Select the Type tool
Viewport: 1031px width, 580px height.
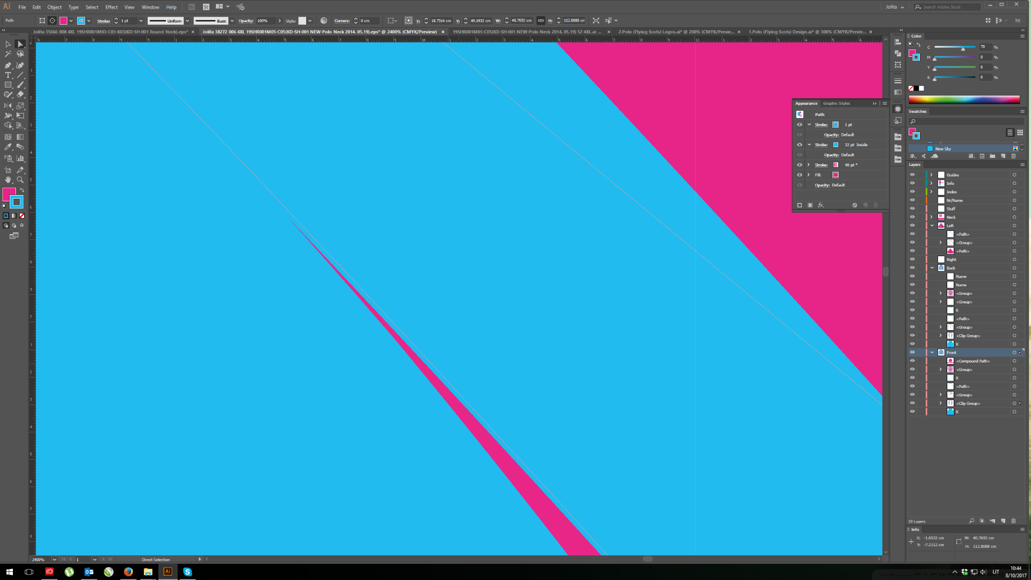pyautogui.click(x=8, y=75)
